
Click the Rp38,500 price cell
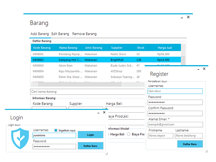pyautogui.click(x=163, y=54)
